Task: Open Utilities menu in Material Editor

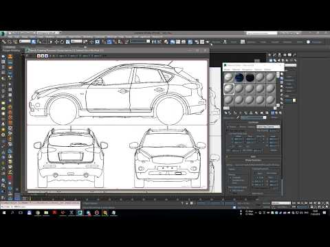Action: tap(267, 69)
